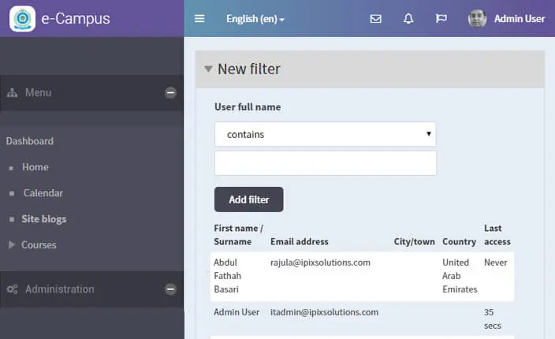Click the Administration gears icon

pyautogui.click(x=13, y=289)
